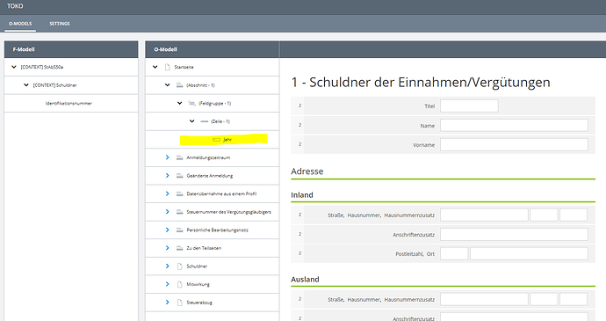Select the Anmeldungszeitraum tree label

pyautogui.click(x=208, y=157)
